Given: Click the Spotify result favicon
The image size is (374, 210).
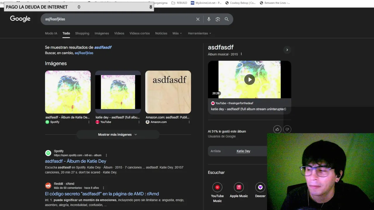Looking at the screenshot, I should (48, 153).
